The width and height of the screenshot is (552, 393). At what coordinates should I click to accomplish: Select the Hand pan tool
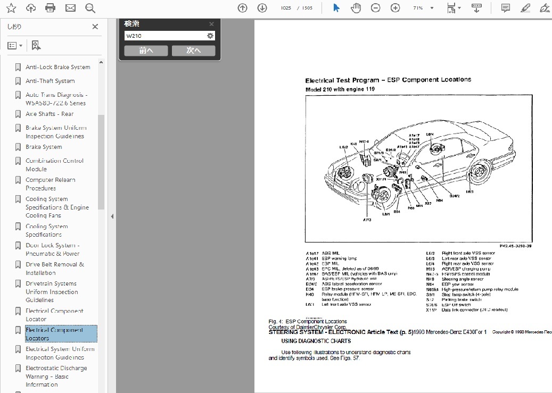(x=356, y=8)
